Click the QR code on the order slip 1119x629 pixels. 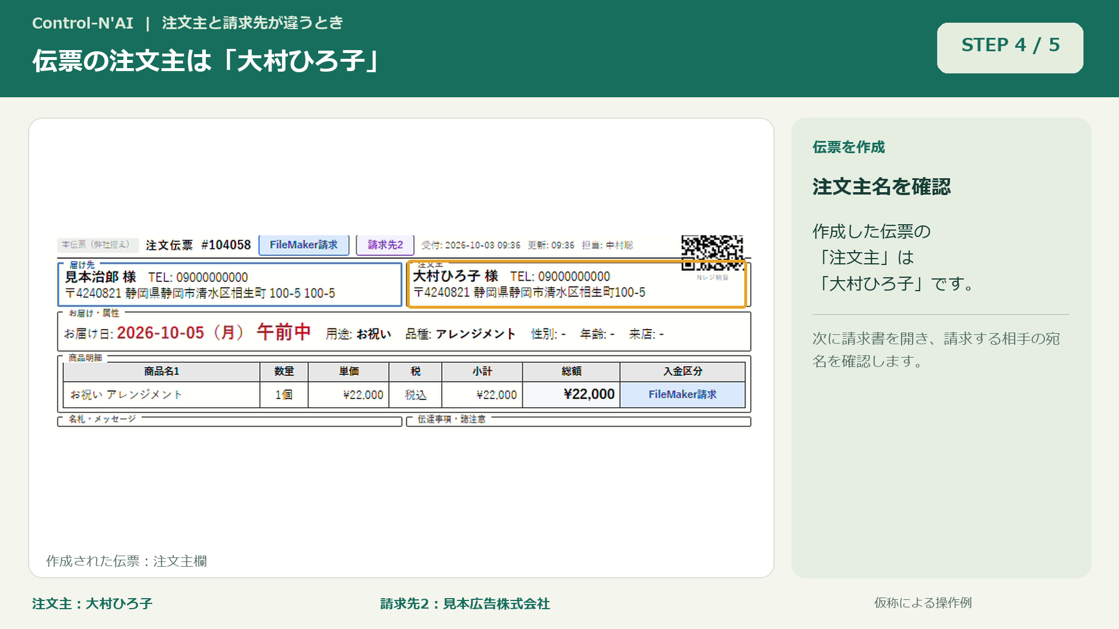(x=712, y=253)
